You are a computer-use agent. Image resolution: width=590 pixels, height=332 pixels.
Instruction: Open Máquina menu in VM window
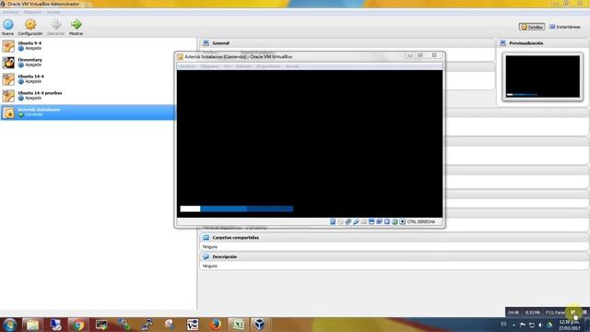point(209,66)
